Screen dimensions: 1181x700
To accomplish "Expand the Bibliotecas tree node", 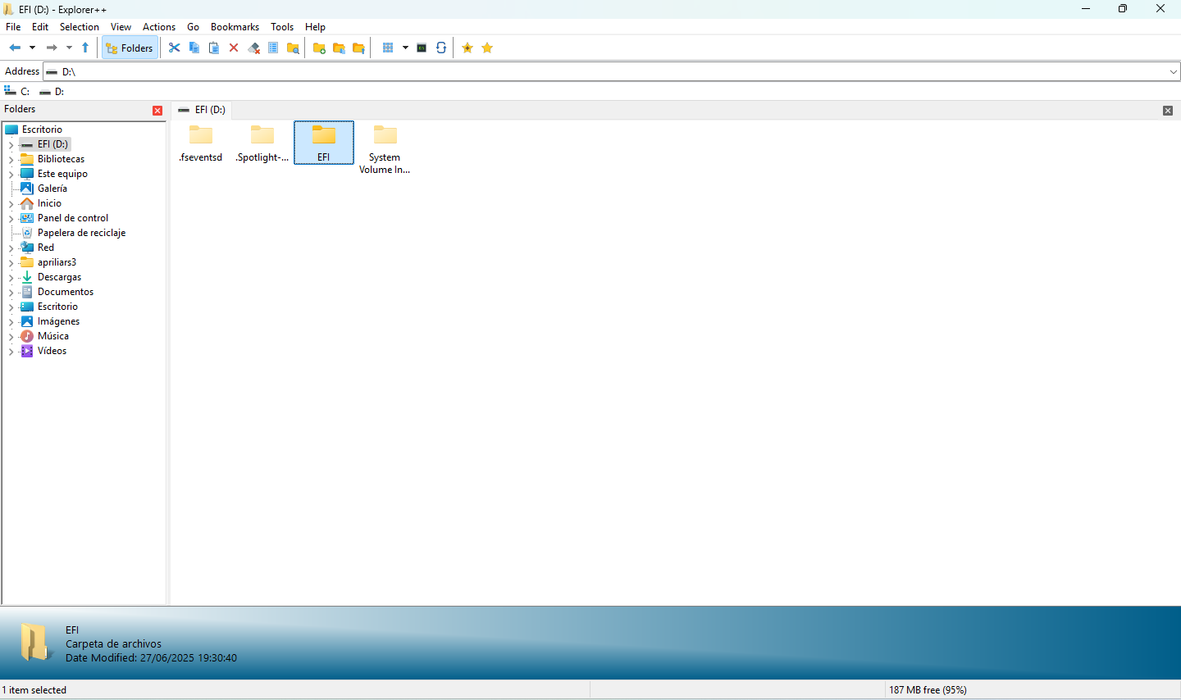I will click(x=11, y=160).
